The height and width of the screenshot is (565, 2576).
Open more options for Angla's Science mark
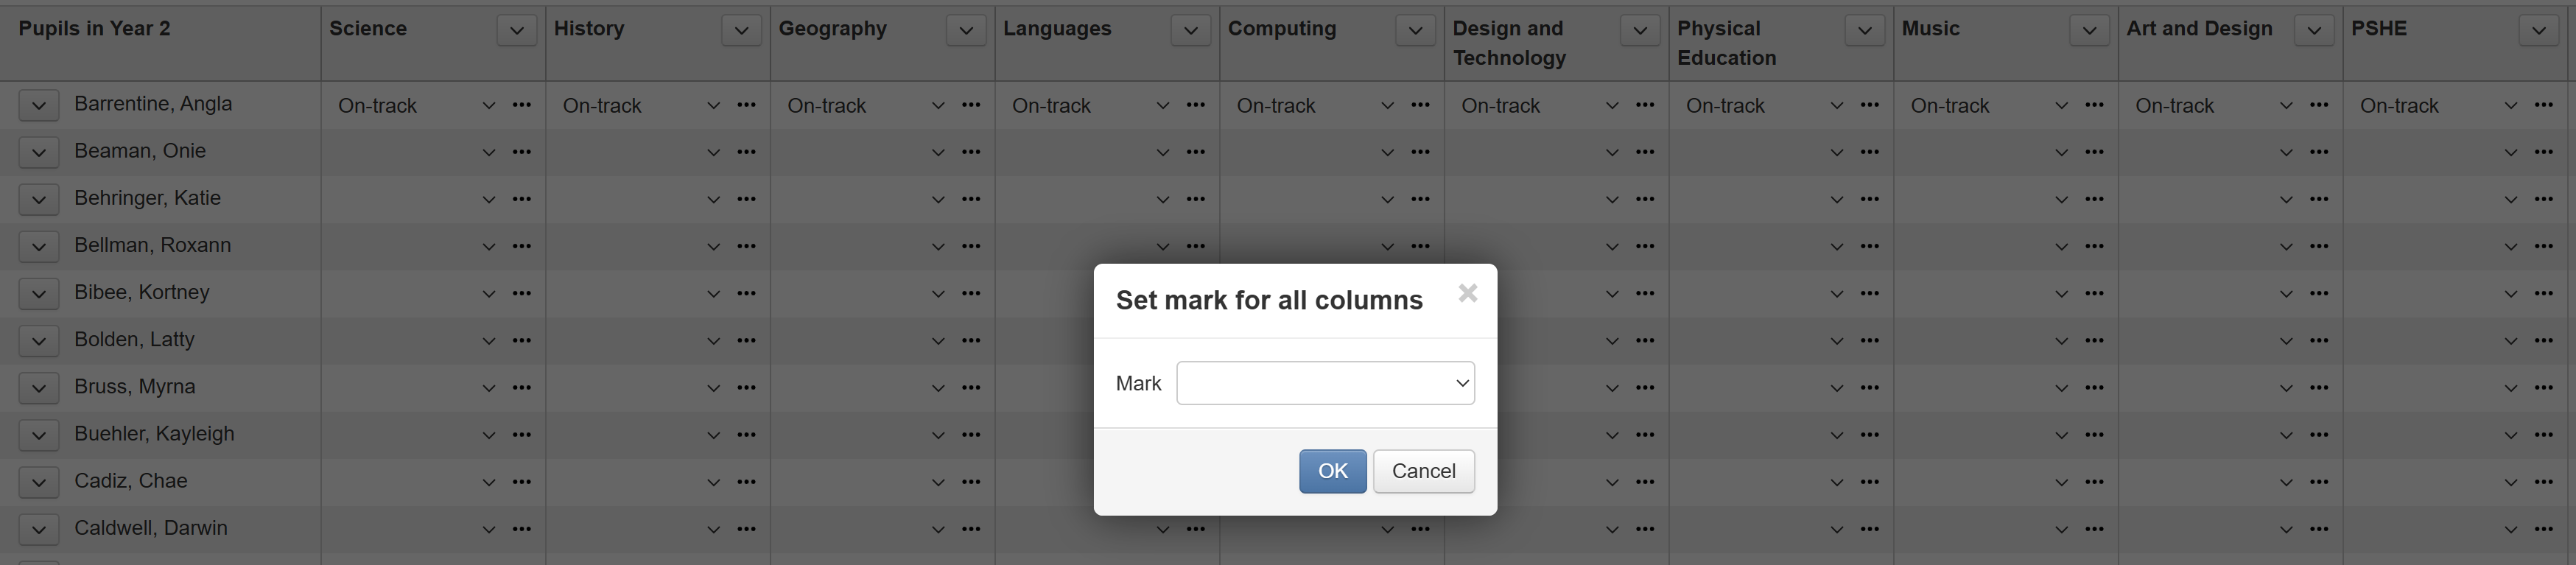coord(521,105)
